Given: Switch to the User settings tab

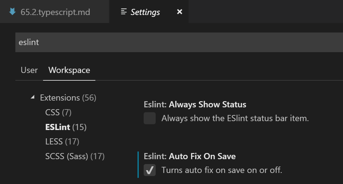Looking at the screenshot, I should [x=29, y=70].
